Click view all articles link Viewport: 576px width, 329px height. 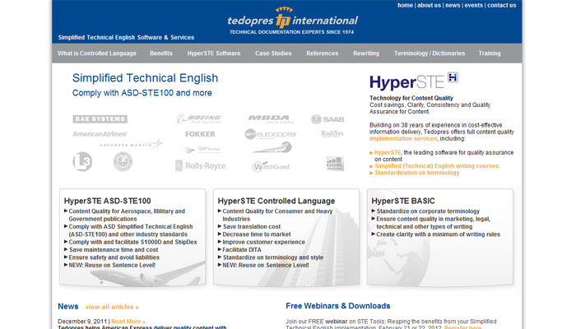pos(112,307)
